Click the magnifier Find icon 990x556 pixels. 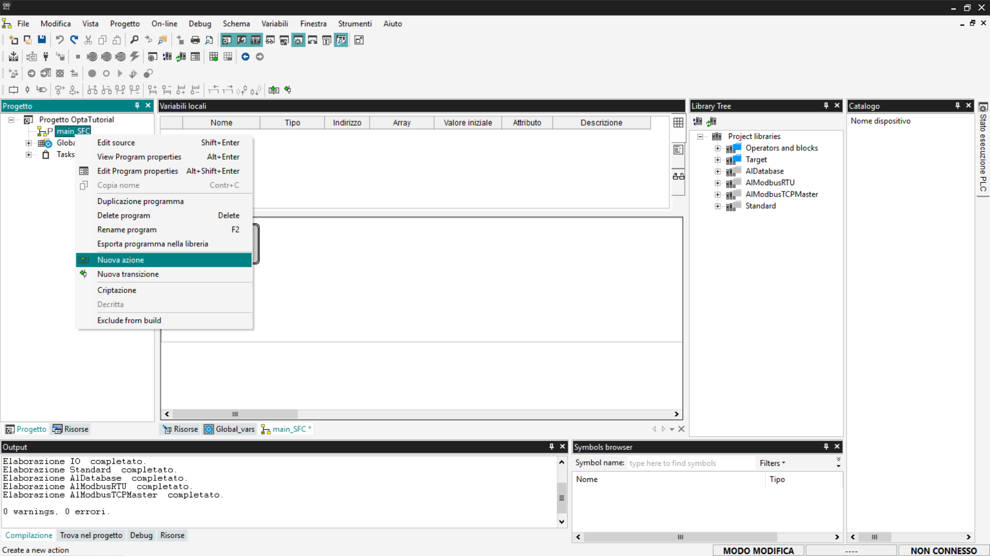(134, 40)
